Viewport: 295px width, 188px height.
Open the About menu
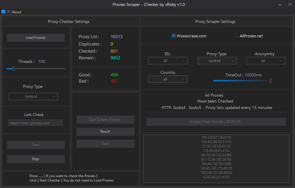tap(17, 12)
